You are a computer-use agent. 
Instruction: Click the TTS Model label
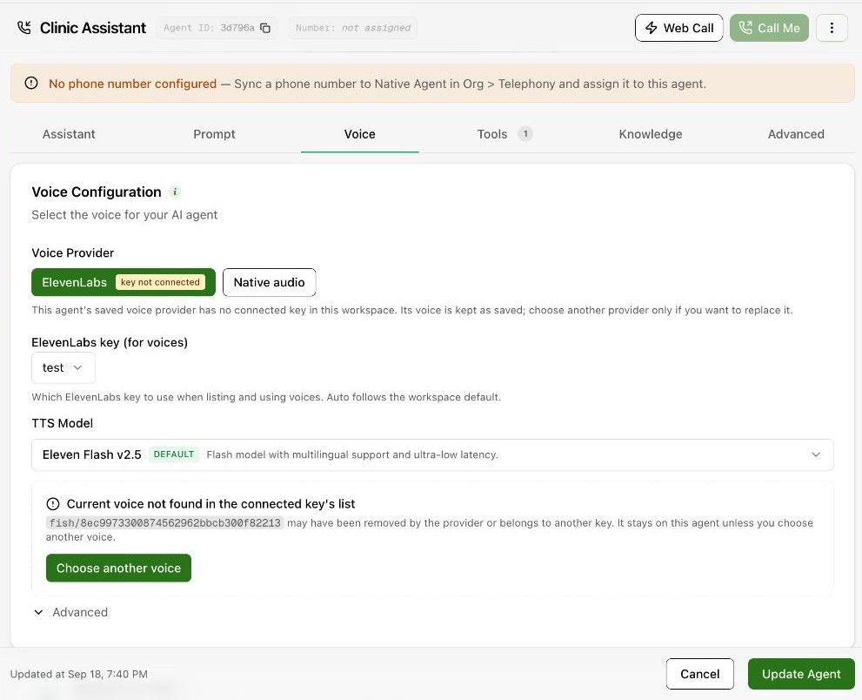pos(62,423)
